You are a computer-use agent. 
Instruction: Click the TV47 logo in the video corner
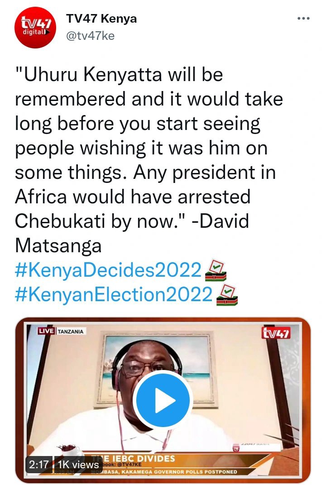276,332
